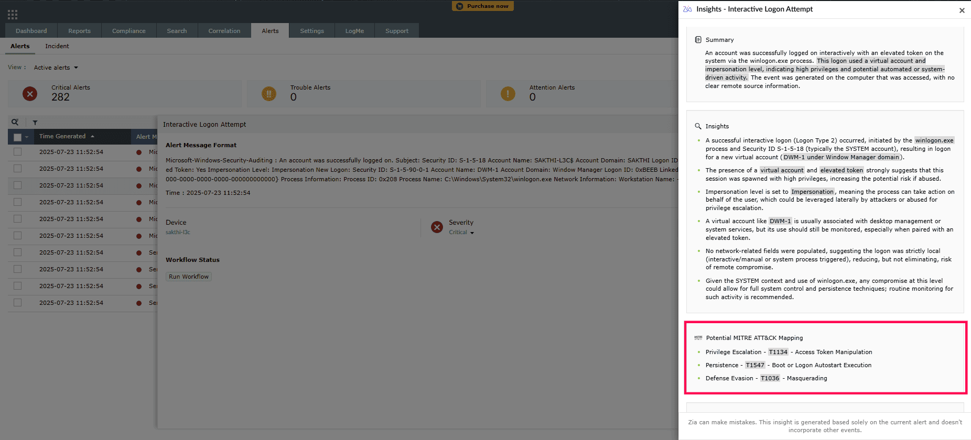Switch to the LogMe tab
Screen dimensions: 971x440
click(354, 31)
